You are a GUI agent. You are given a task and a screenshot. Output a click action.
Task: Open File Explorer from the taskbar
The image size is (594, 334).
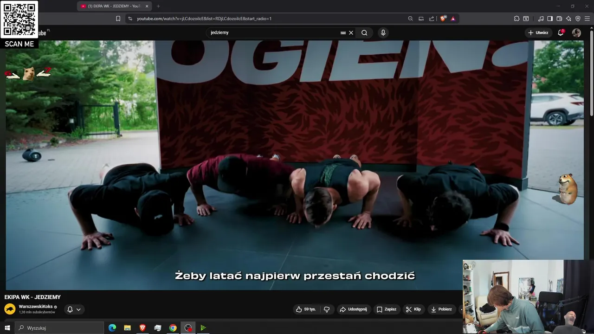pos(127,328)
